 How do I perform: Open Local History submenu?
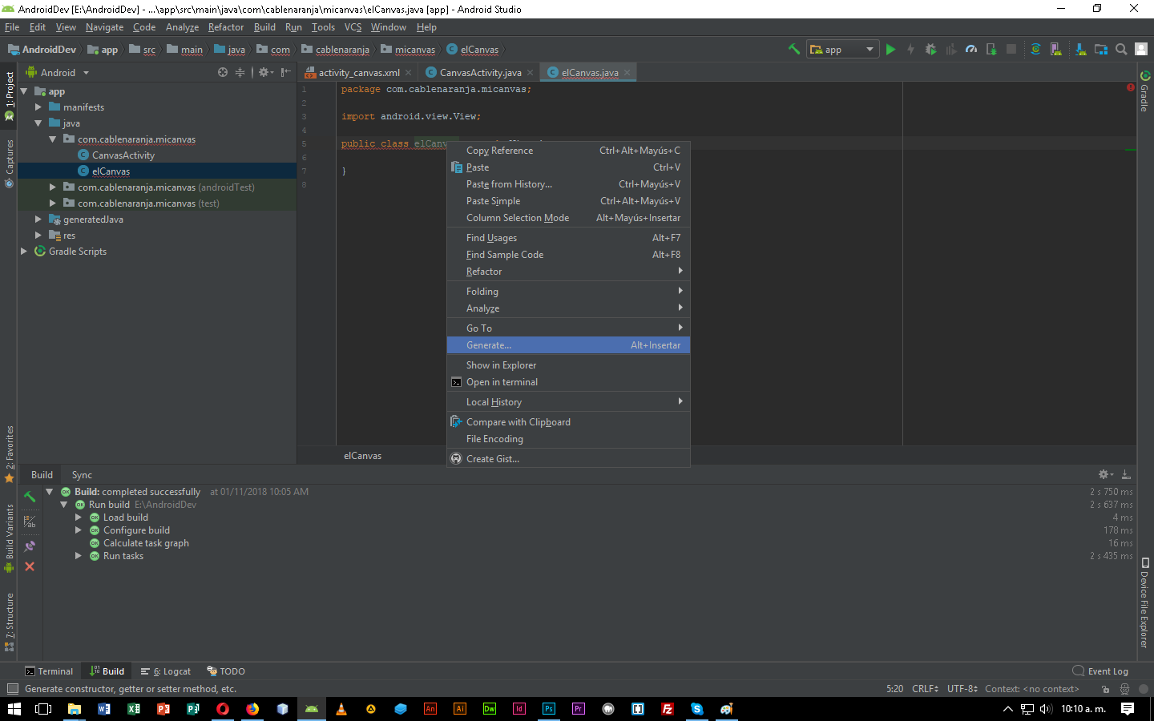[x=568, y=402]
